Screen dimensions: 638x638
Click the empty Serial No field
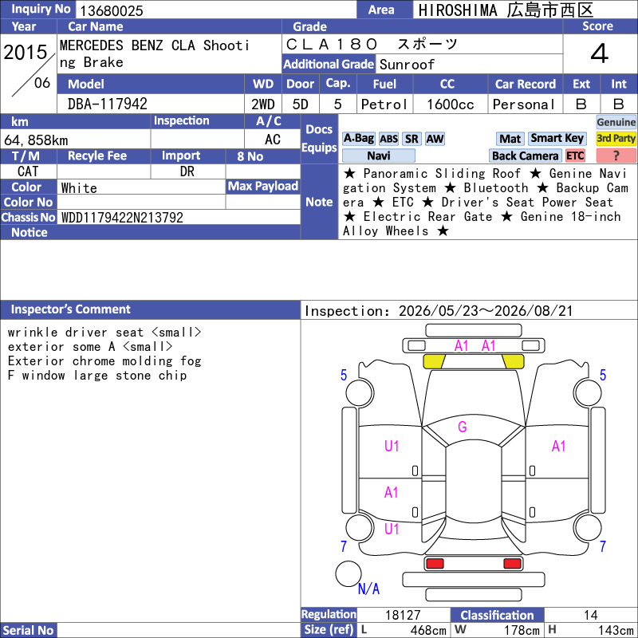click(179, 630)
